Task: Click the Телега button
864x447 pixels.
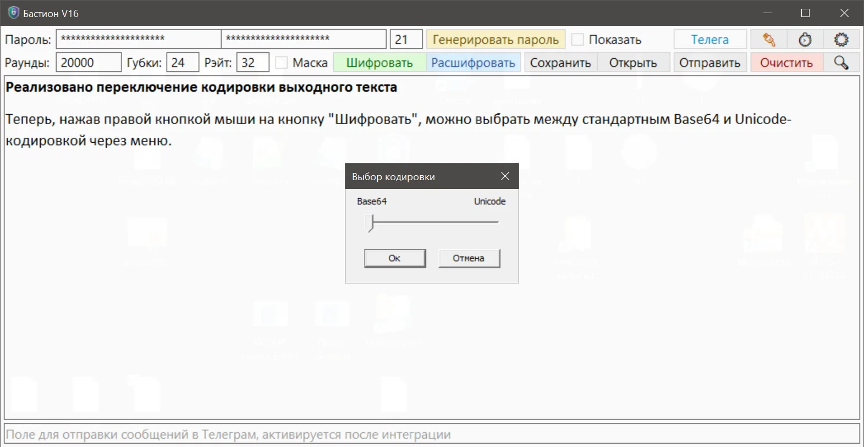Action: pos(709,40)
